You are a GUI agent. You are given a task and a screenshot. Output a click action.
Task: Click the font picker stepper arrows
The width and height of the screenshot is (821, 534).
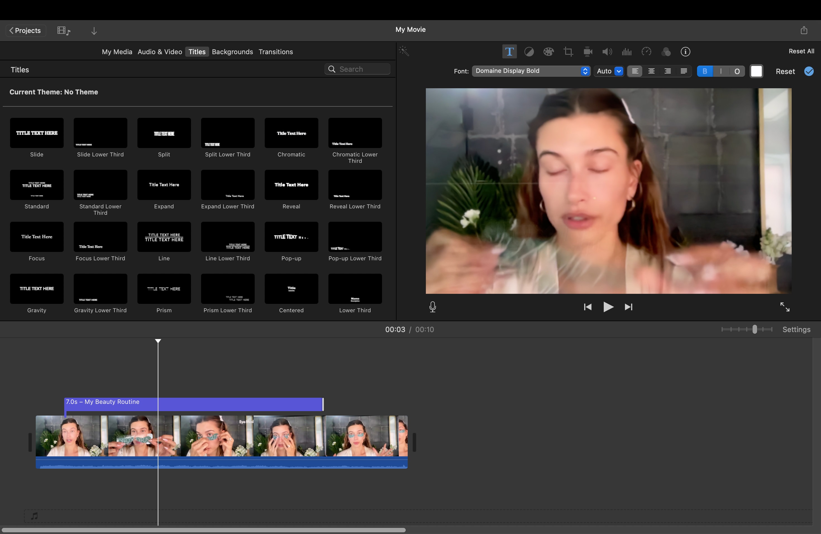(x=585, y=71)
